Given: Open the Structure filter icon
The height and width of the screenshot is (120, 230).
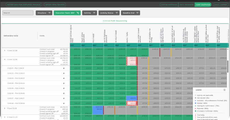Looking at the screenshot, I should (49, 13).
